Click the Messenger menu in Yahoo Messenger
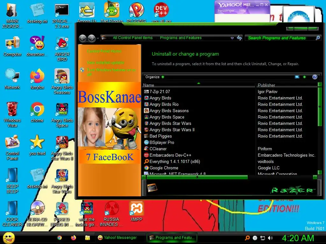The image size is (326, 244). tap(226, 10)
